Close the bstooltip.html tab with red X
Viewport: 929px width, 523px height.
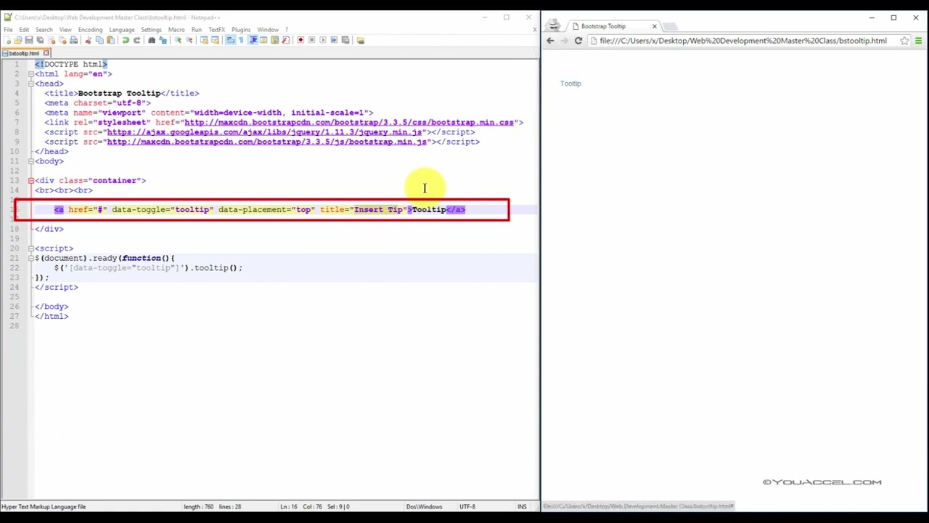pos(46,53)
